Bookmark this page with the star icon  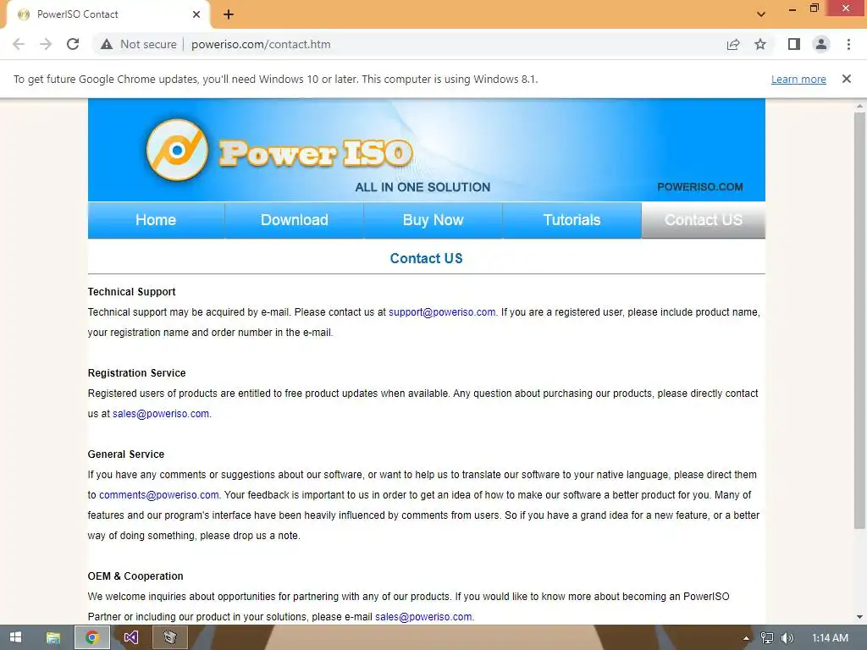point(760,44)
